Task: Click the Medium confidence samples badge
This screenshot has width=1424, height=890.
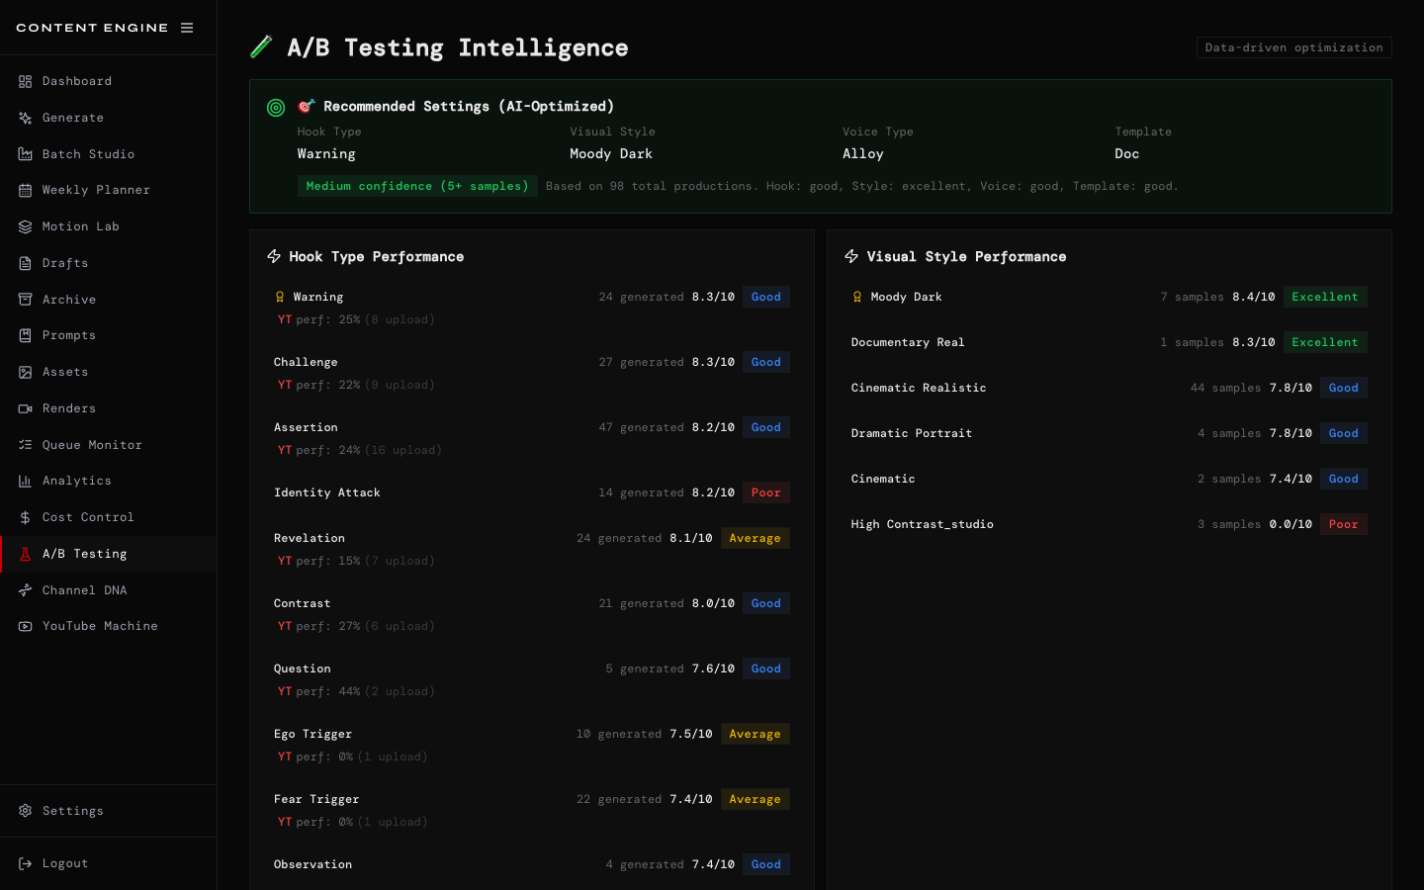Action: tap(416, 185)
